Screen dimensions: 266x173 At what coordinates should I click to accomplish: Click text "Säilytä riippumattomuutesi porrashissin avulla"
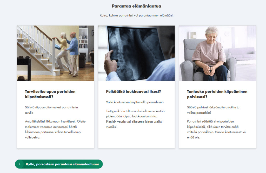tap(51, 110)
